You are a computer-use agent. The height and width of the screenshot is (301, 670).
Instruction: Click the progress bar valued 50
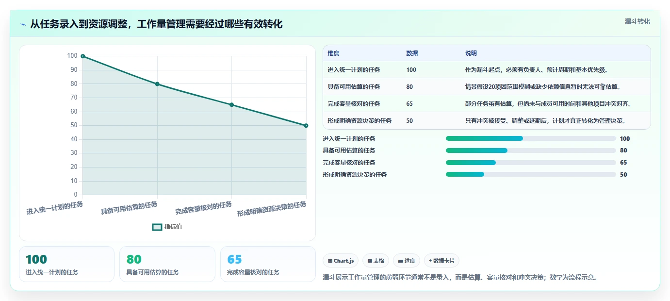[x=531, y=174]
